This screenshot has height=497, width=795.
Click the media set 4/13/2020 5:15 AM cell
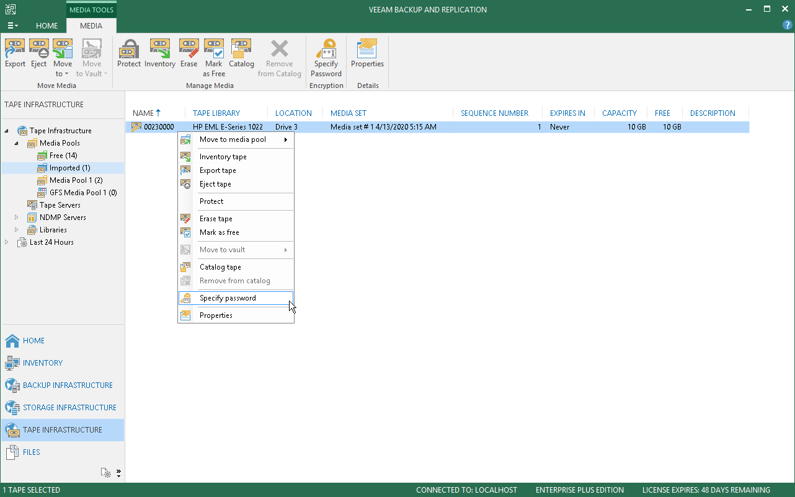coord(383,127)
